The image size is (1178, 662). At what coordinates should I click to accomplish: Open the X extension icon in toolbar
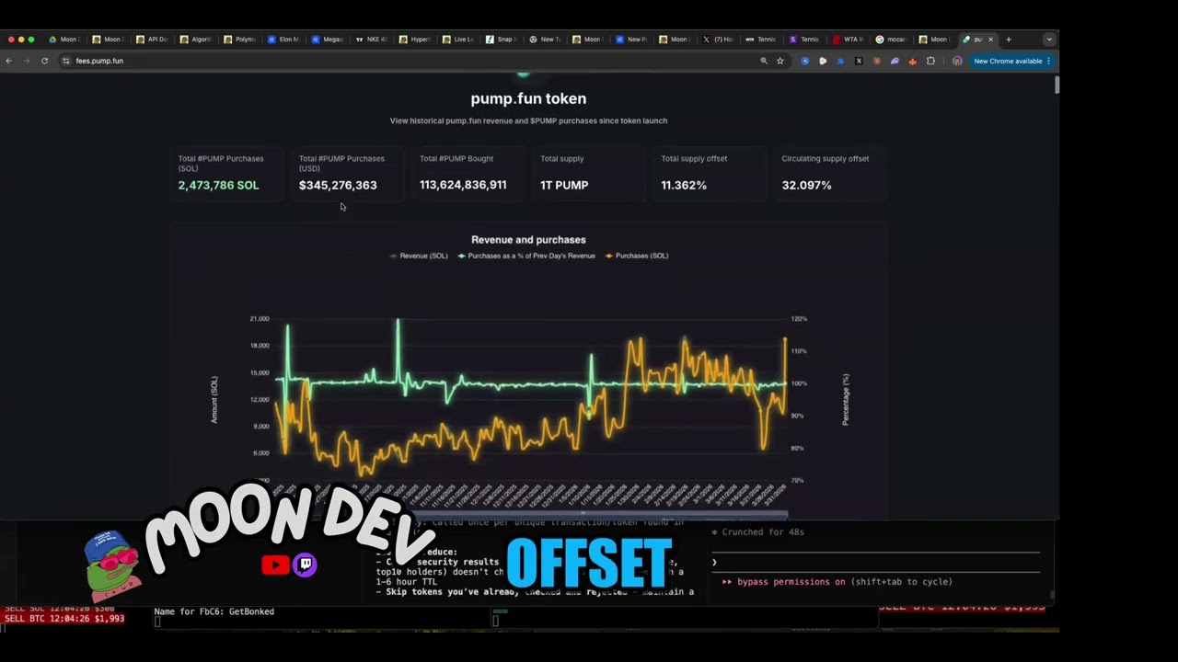point(859,61)
